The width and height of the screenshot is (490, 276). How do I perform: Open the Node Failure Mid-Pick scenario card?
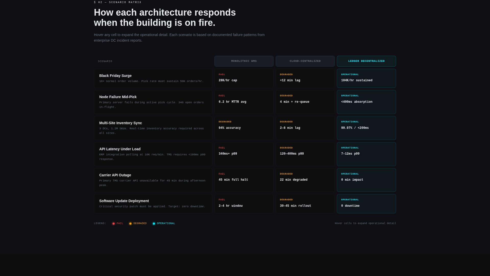tap(153, 102)
